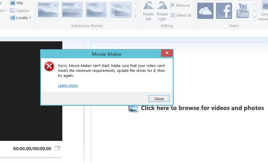Viewport: 268px width, 163px height.
Task: Click here to browse for videos and photos
Action: [202, 108]
